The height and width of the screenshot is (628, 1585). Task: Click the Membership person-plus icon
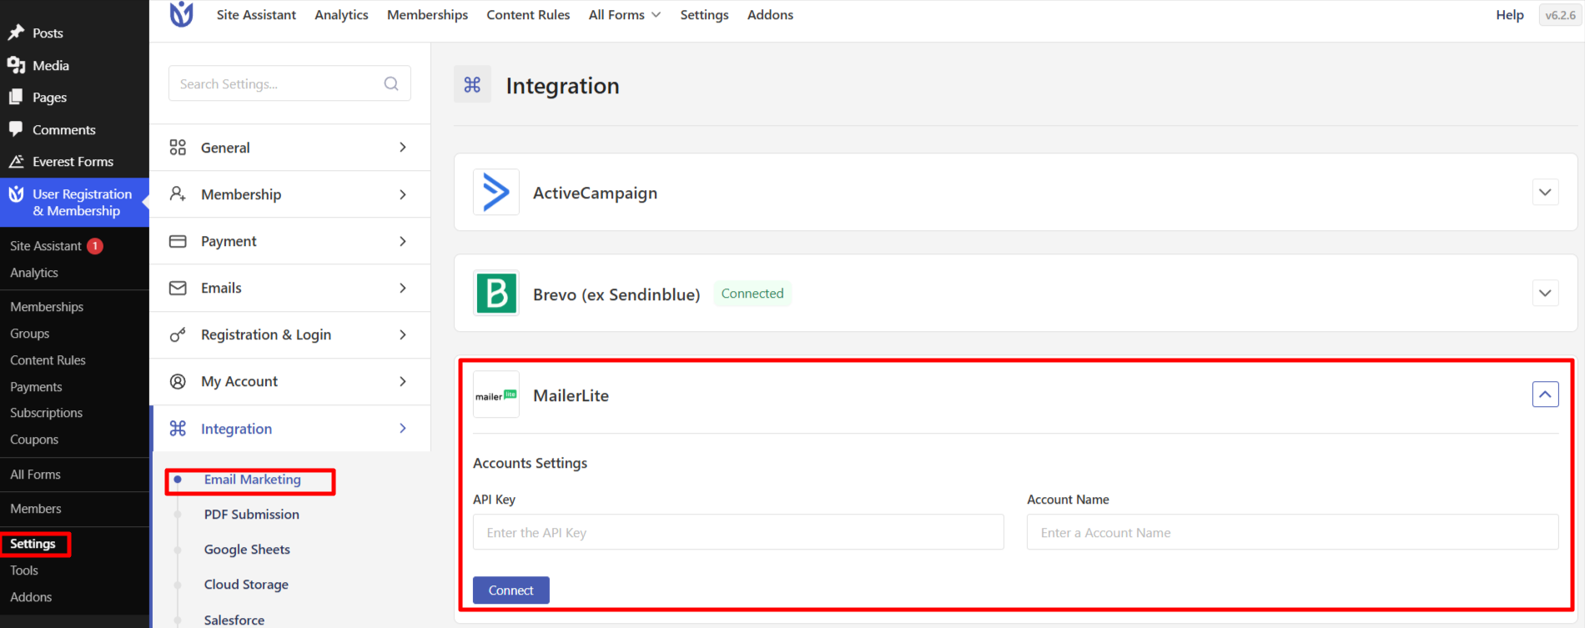(178, 194)
